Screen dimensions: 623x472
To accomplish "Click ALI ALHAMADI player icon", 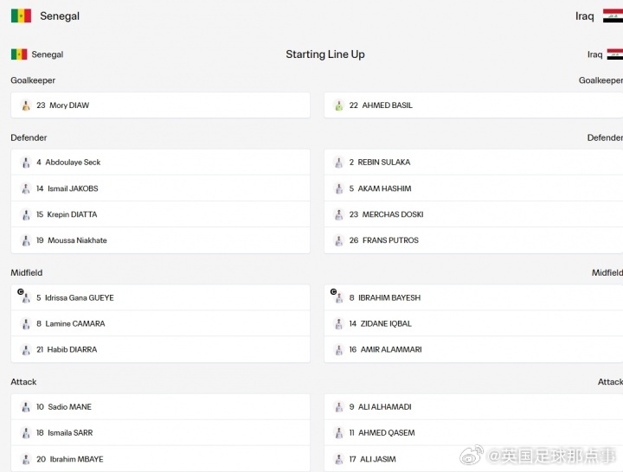I will point(339,407).
